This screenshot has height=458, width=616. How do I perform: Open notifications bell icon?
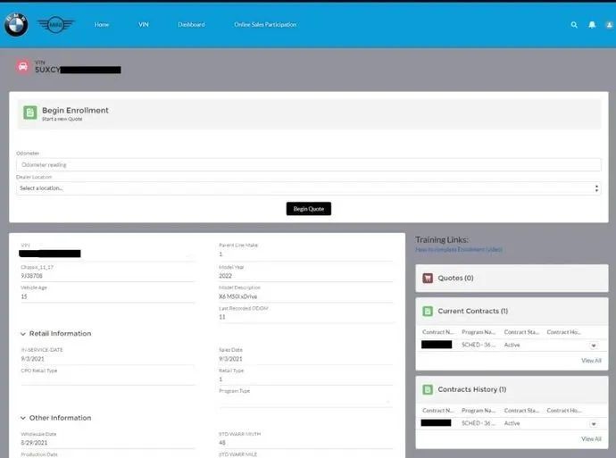click(592, 25)
